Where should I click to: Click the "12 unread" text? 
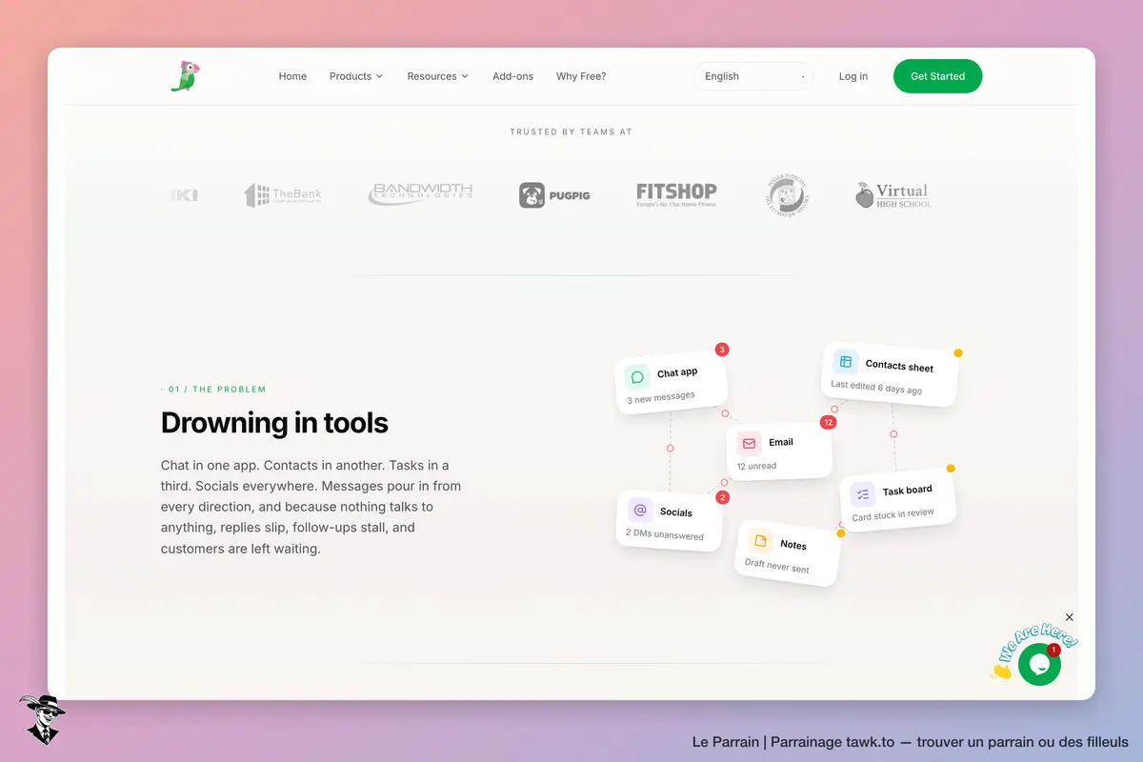tap(756, 466)
